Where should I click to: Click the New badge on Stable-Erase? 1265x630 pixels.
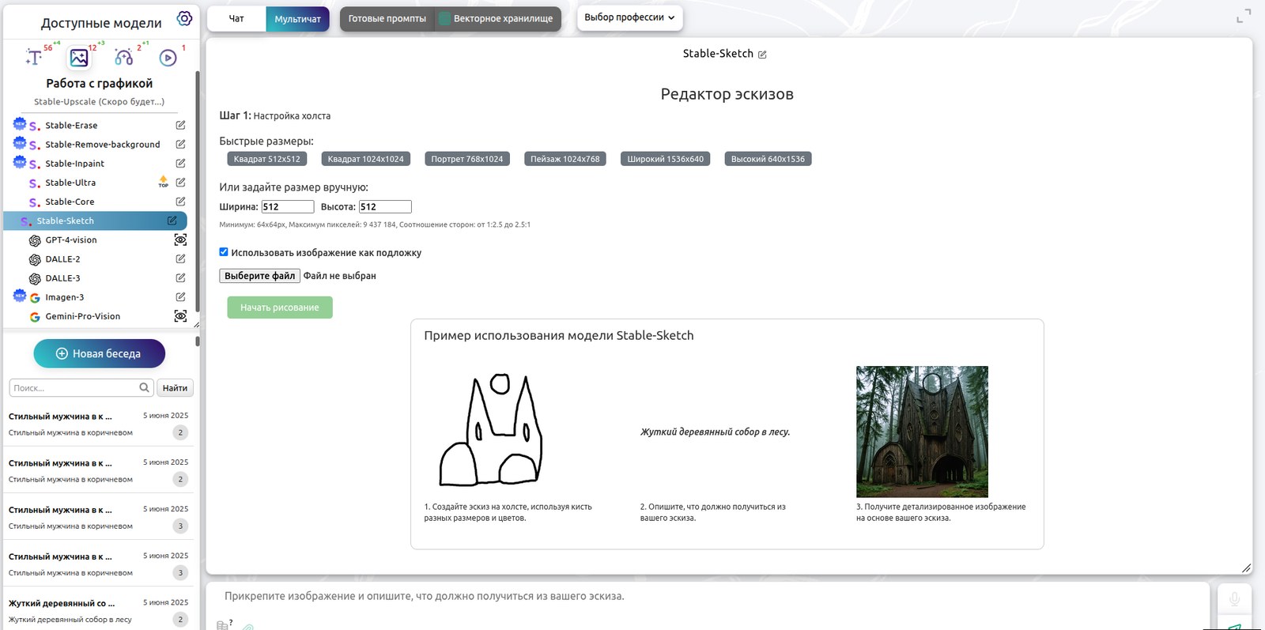pyautogui.click(x=20, y=124)
